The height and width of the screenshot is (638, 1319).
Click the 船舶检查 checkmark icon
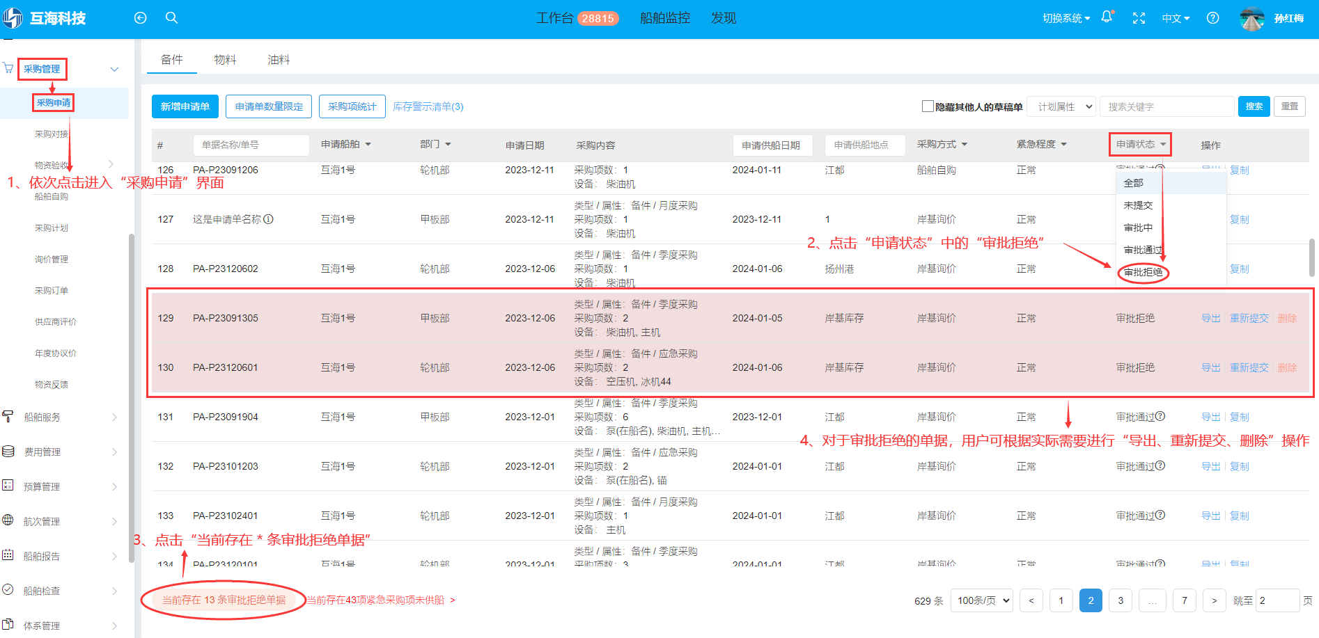(8, 589)
